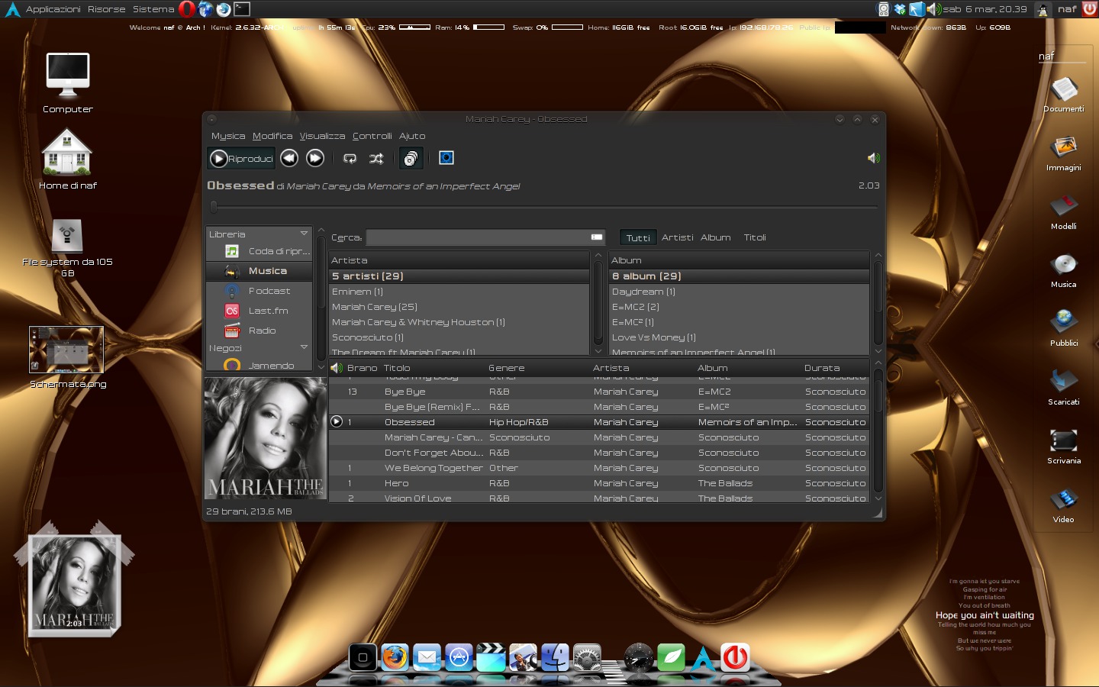
Task: Open Musica folder in right sidebar
Action: pyautogui.click(x=1064, y=269)
